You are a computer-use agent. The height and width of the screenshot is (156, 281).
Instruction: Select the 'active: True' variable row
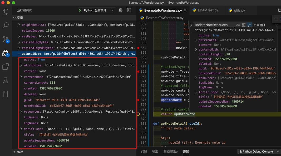tap(74, 59)
